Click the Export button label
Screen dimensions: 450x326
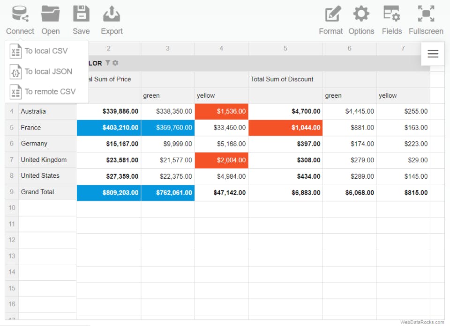click(112, 31)
